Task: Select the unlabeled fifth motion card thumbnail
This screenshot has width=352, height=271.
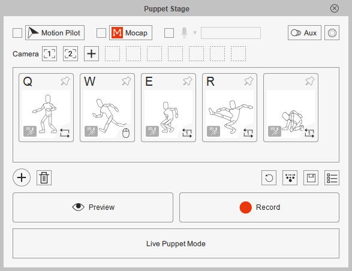Action: coord(291,114)
